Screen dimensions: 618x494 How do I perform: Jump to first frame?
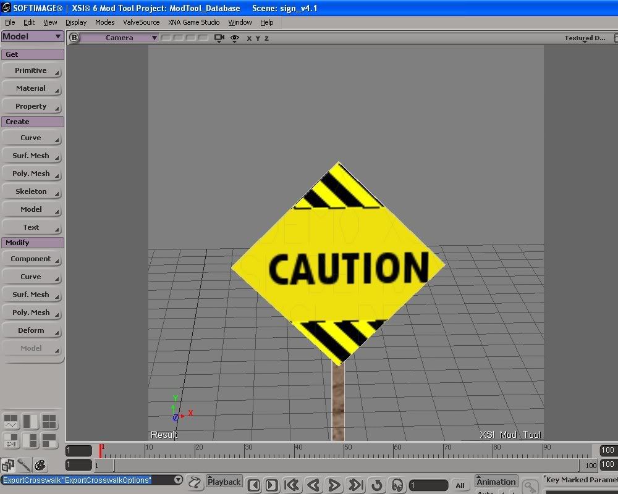pyautogui.click(x=292, y=485)
